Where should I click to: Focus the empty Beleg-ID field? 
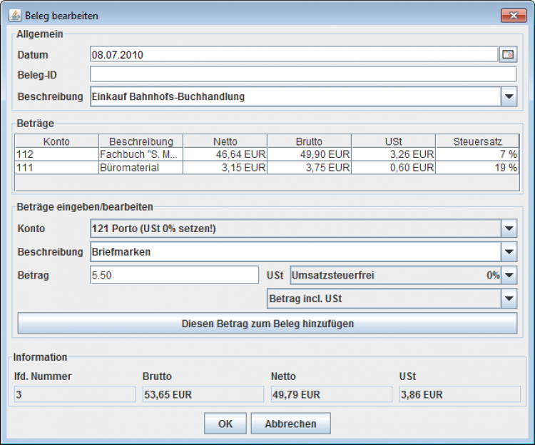[302, 75]
